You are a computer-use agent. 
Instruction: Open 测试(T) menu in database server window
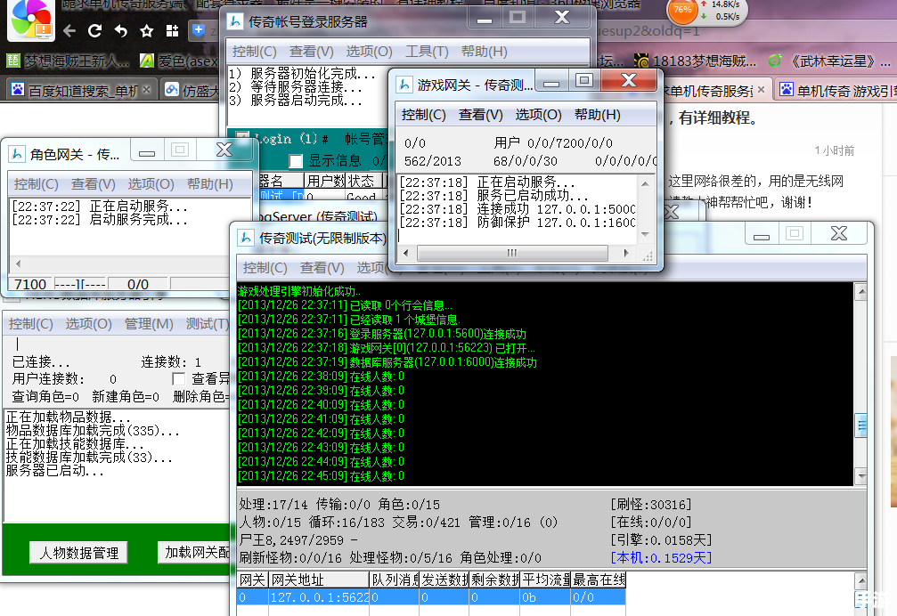(207, 324)
